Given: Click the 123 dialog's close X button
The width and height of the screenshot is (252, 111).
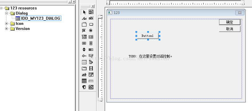Looking at the screenshot, I should click(240, 13).
